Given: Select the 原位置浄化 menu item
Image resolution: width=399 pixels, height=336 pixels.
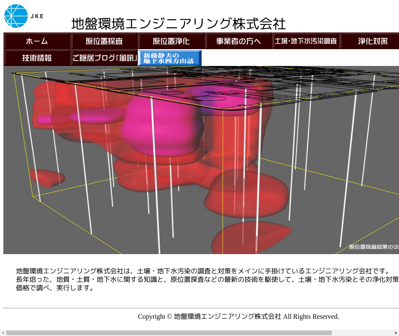Looking at the screenshot, I should pos(171,41).
